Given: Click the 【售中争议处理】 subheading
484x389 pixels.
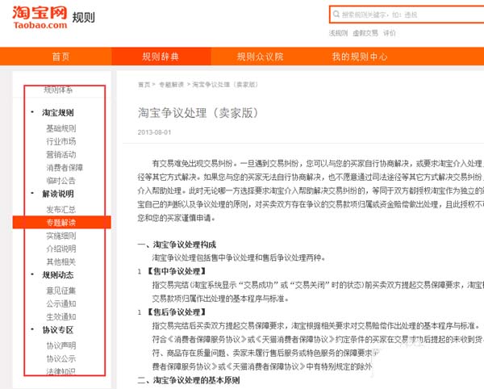Looking at the screenshot, I should tap(176, 272).
